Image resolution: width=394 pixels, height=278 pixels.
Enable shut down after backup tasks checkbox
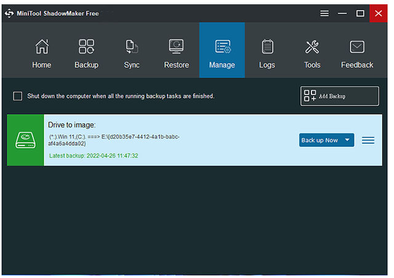point(18,96)
